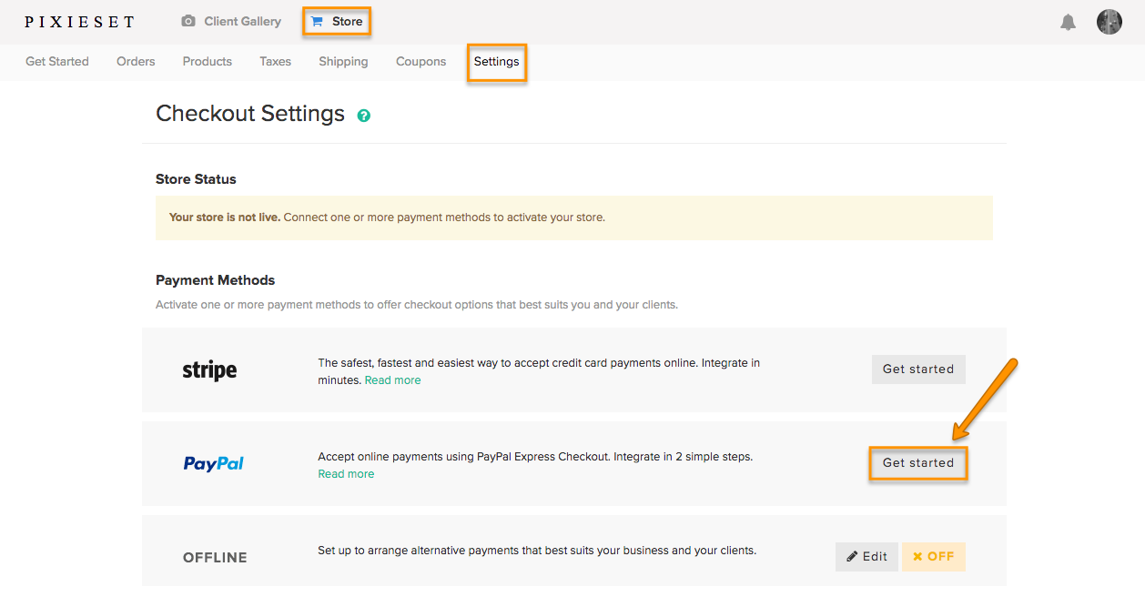This screenshot has width=1145, height=607.
Task: Click the Checkout Settings help icon
Action: (364, 116)
